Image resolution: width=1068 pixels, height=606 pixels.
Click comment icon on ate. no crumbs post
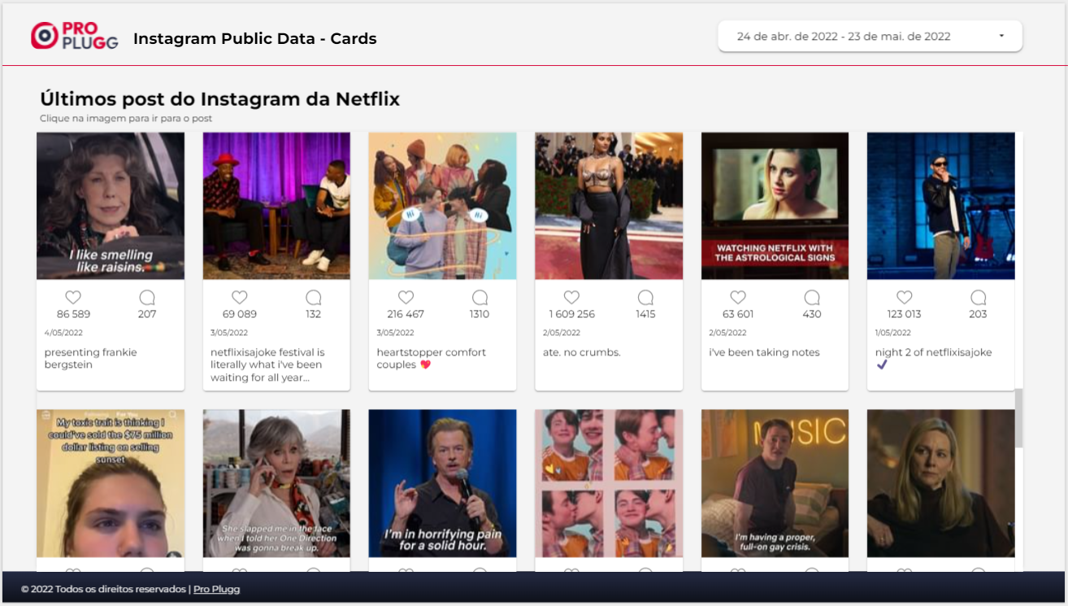coord(645,297)
